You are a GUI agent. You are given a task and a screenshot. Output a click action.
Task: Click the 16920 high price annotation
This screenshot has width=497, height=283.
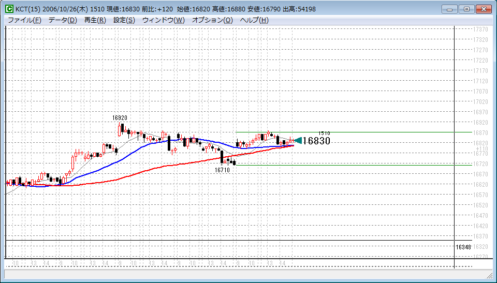[120, 118]
